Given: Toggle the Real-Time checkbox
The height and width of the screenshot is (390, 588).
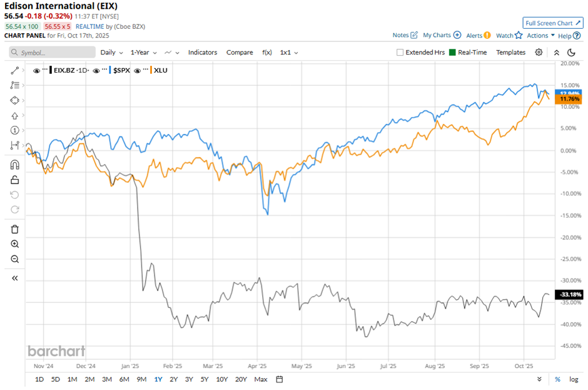Looking at the screenshot, I should [453, 53].
